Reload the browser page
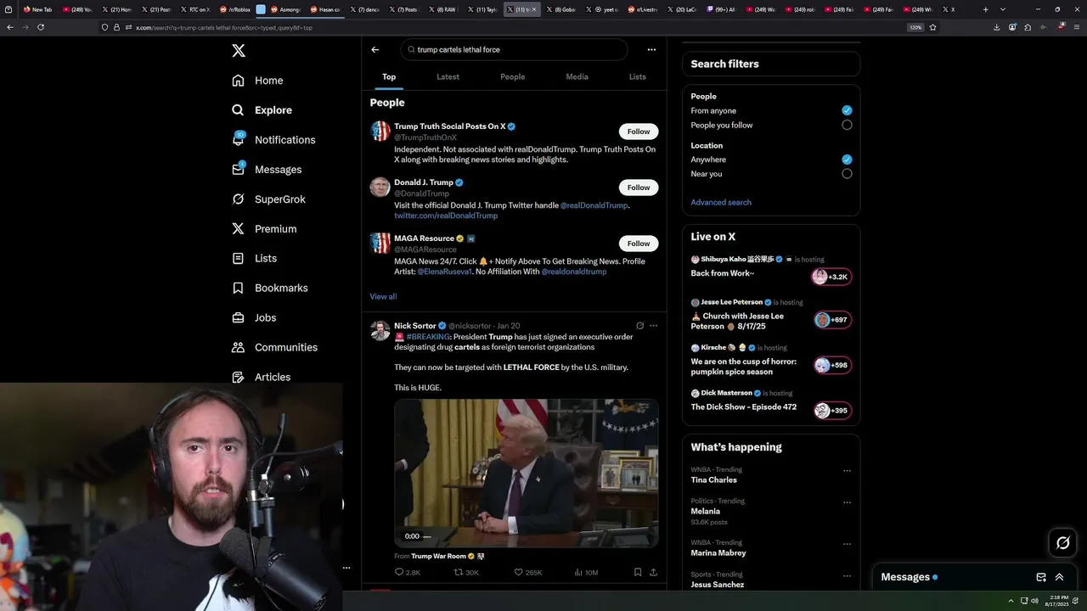The height and width of the screenshot is (611, 1087). [41, 27]
